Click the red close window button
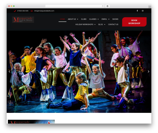158x133 pixels. [9, 6]
